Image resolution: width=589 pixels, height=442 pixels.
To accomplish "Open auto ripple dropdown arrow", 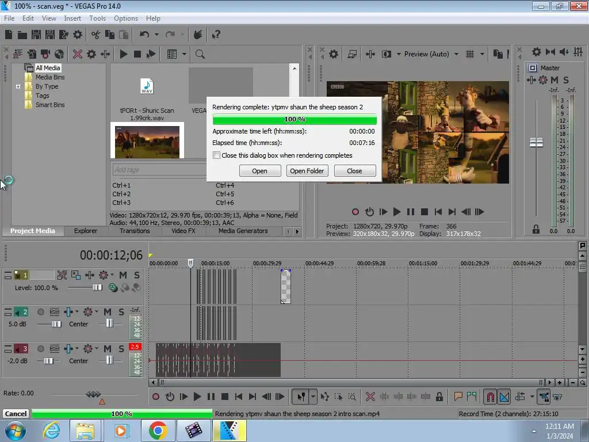I will tap(532, 397).
